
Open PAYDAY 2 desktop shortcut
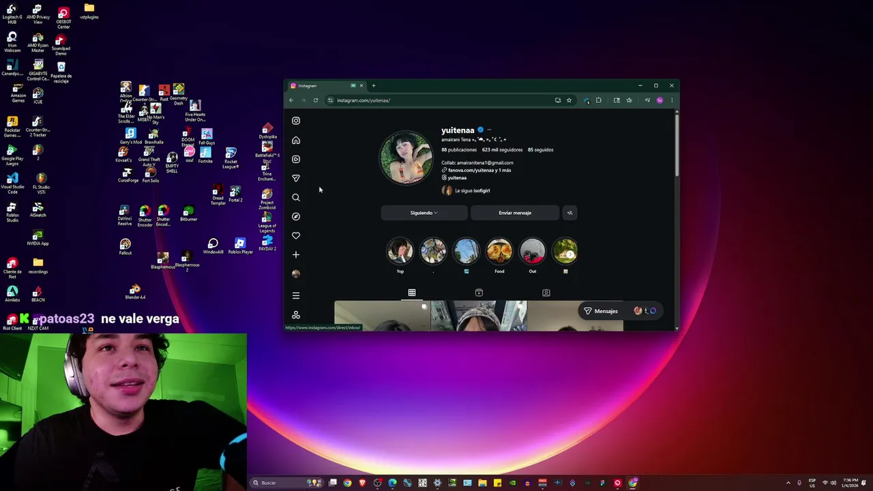coord(267,243)
